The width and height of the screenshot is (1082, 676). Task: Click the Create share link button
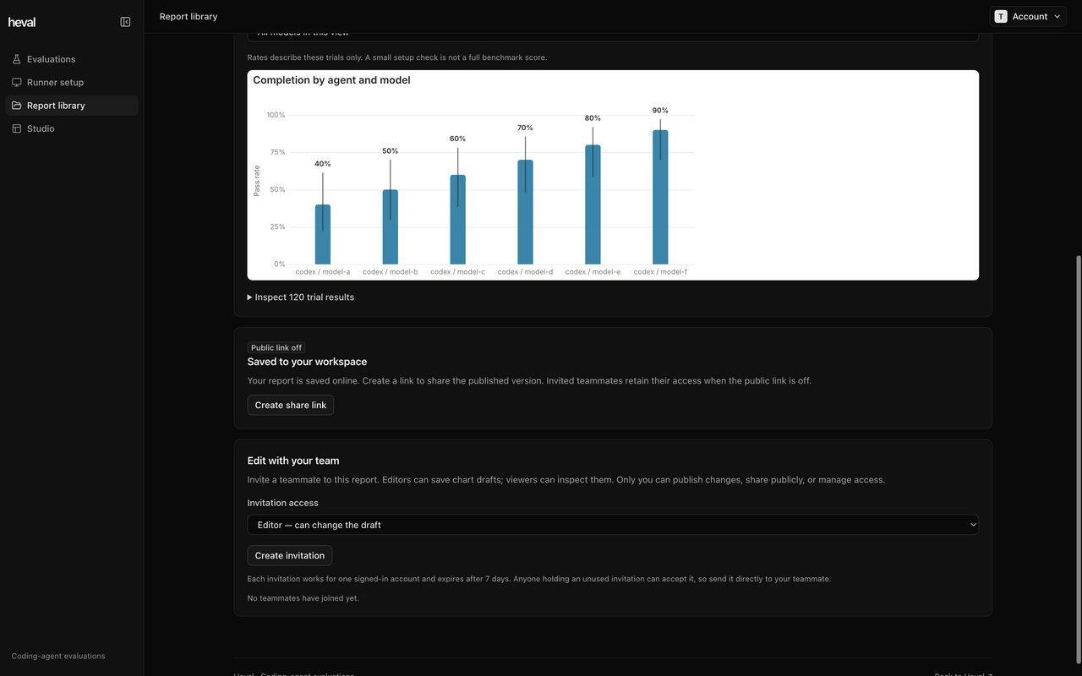[x=291, y=406]
